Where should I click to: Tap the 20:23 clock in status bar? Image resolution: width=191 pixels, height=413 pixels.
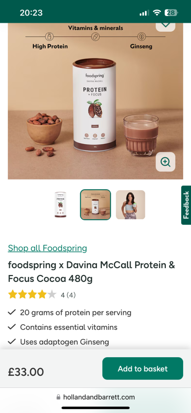(x=31, y=13)
